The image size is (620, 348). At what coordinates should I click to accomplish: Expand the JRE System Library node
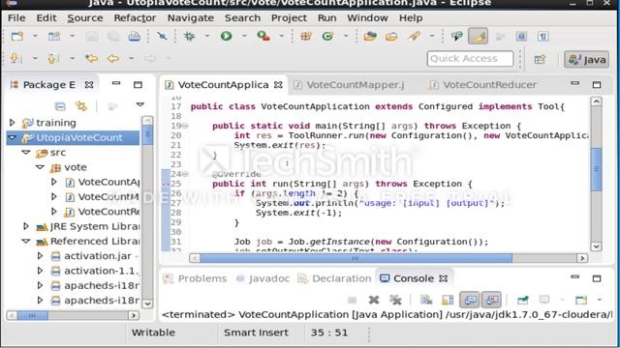pos(26,226)
